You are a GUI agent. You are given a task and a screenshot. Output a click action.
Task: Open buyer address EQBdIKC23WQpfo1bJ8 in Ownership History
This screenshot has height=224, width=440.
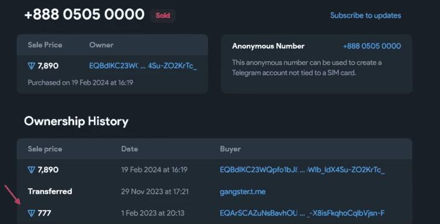[x=302, y=170]
